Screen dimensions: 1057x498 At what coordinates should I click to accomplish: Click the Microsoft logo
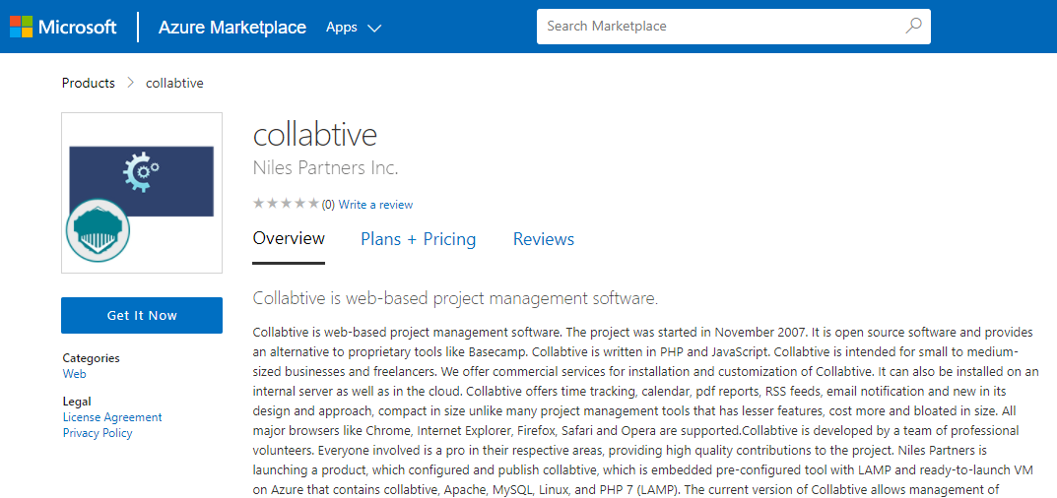[63, 27]
